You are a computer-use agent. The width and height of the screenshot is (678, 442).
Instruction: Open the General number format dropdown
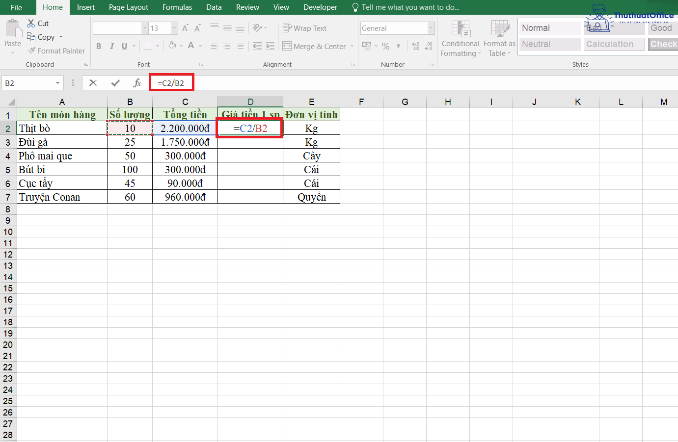tap(431, 28)
